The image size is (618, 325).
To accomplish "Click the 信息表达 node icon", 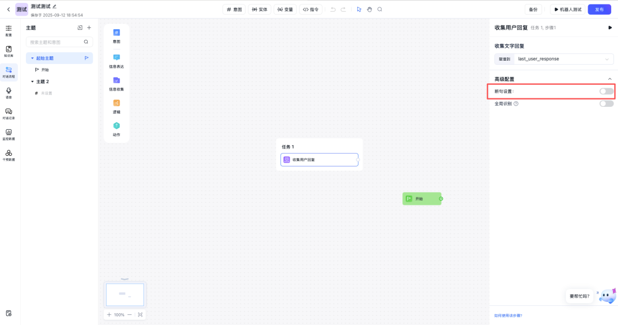I will pos(116,57).
